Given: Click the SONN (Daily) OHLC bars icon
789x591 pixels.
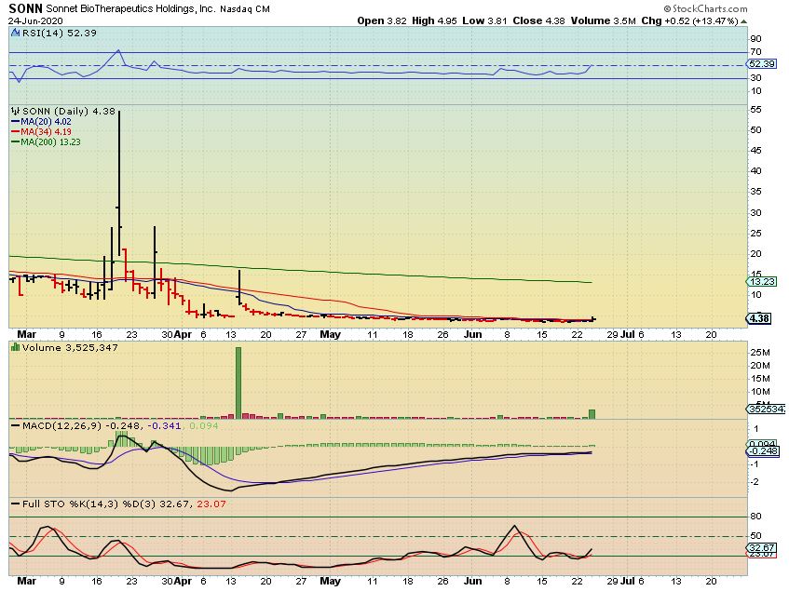Looking at the screenshot, I should pyautogui.click(x=14, y=111).
